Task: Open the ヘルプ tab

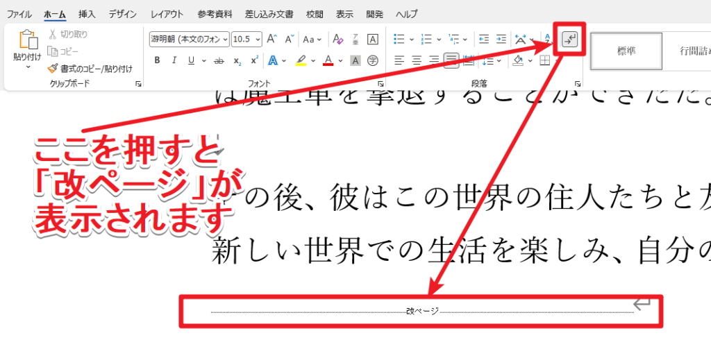Action: tap(407, 14)
